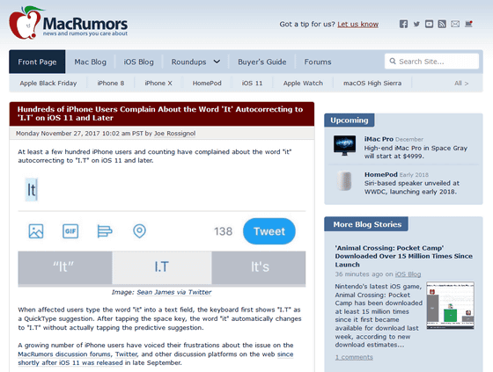
Task: Open the Twitter bird icon in header
Action: [x=416, y=24]
